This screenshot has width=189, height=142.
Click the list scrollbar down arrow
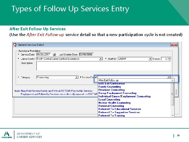coord(173,115)
